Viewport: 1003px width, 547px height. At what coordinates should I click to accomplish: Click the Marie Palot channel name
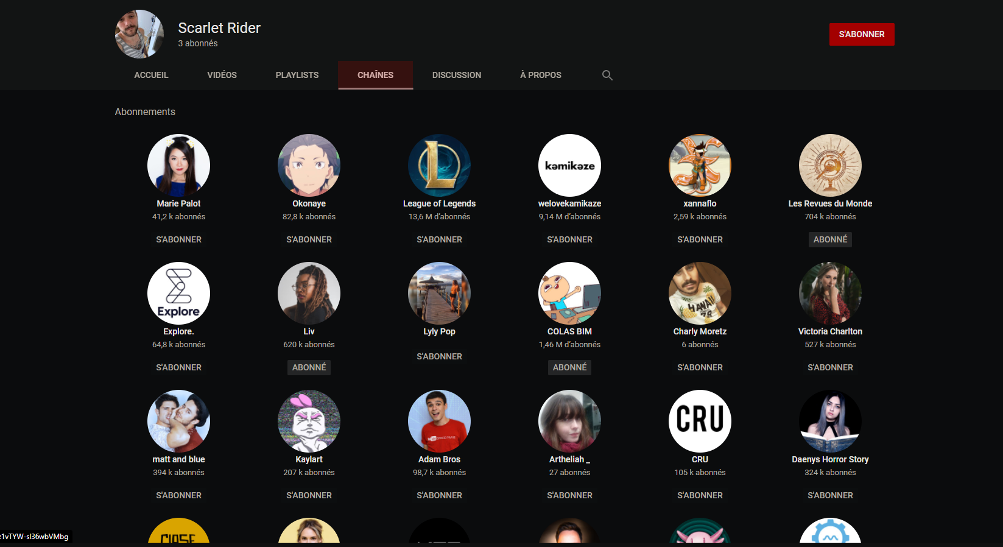tap(178, 203)
